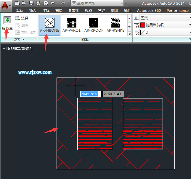The width and height of the screenshot is (191, 179).
Task: Click the Undo arrow icon
Action: pyautogui.click(x=53, y=3)
